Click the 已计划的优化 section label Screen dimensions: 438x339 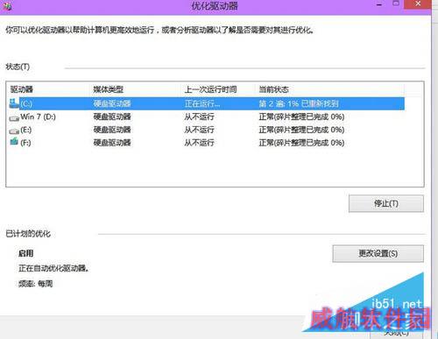click(28, 234)
